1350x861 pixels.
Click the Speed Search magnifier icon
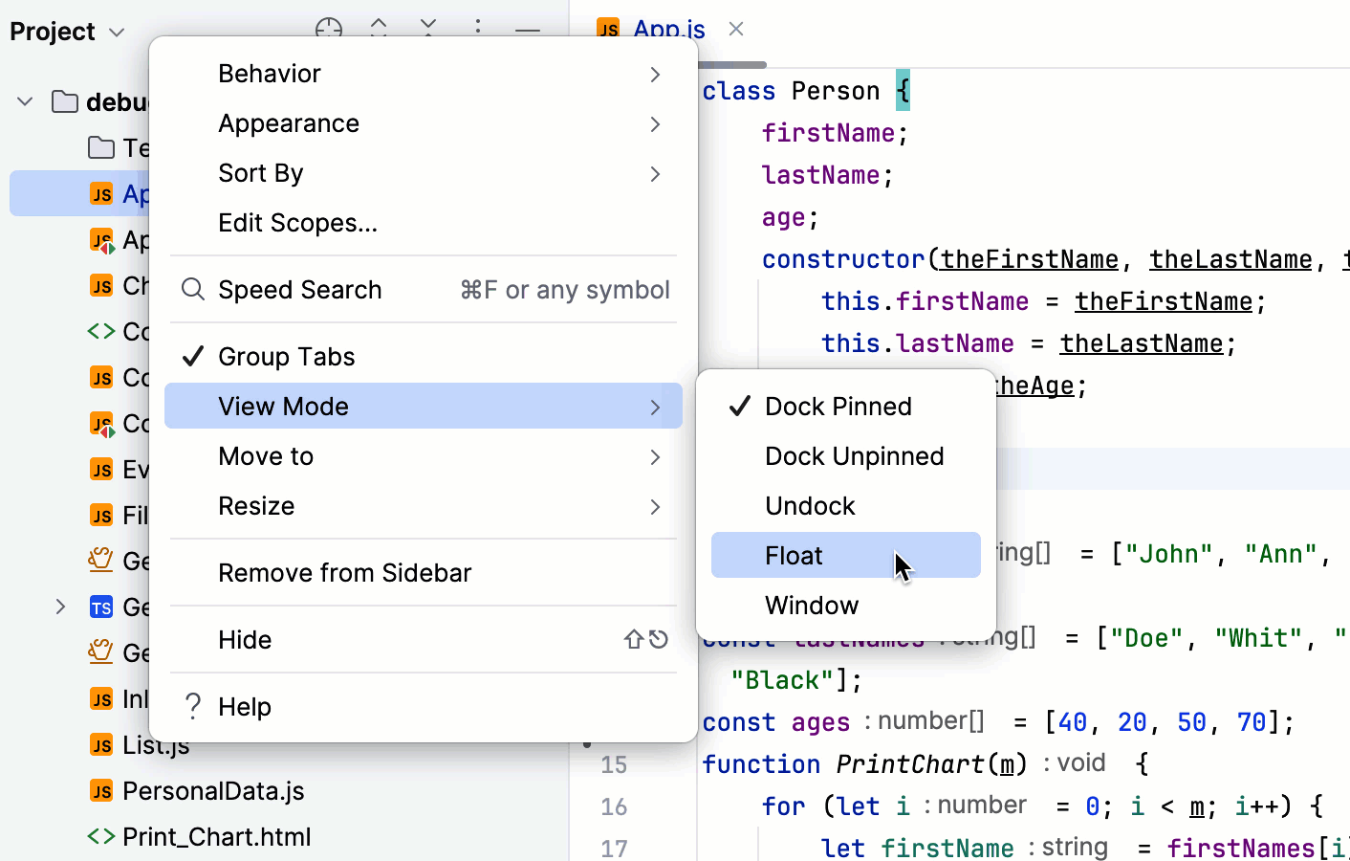(193, 290)
